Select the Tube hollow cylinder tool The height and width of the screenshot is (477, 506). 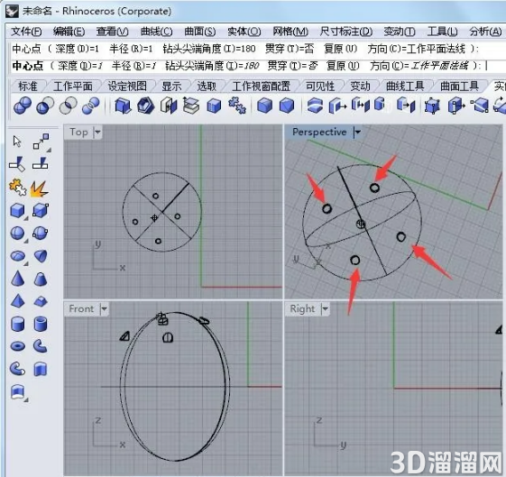pyautogui.click(x=41, y=324)
